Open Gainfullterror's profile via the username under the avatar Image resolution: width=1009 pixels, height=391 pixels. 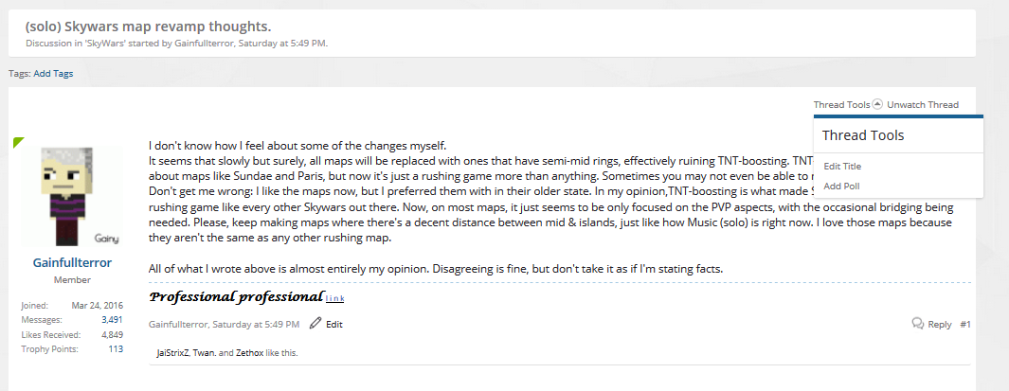tap(72, 262)
